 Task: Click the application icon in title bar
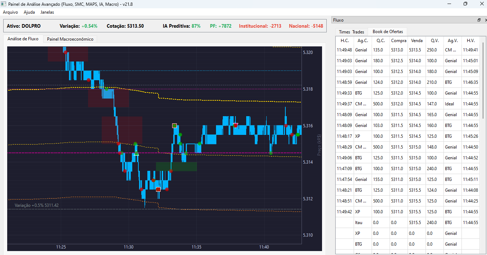coord(4,4)
